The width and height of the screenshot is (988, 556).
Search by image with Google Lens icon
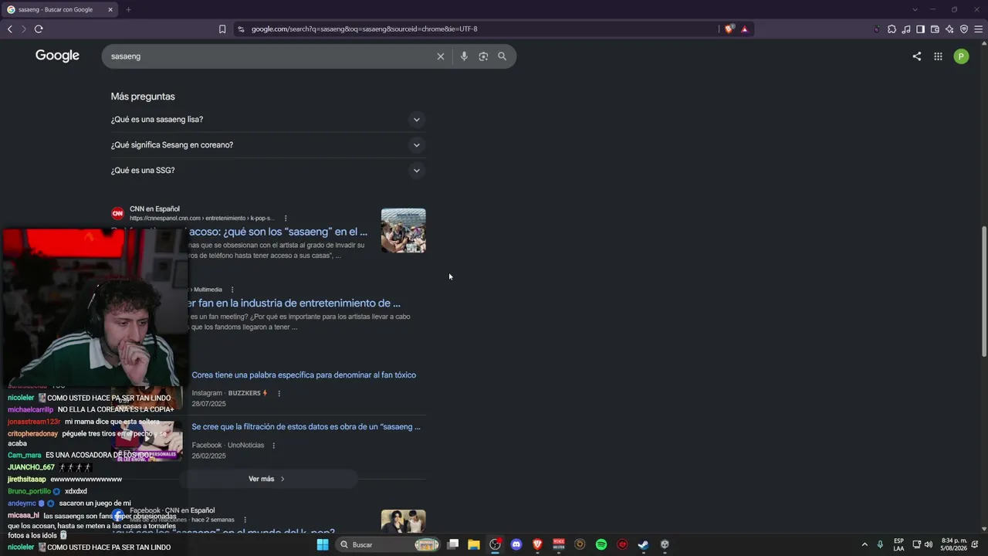click(483, 56)
